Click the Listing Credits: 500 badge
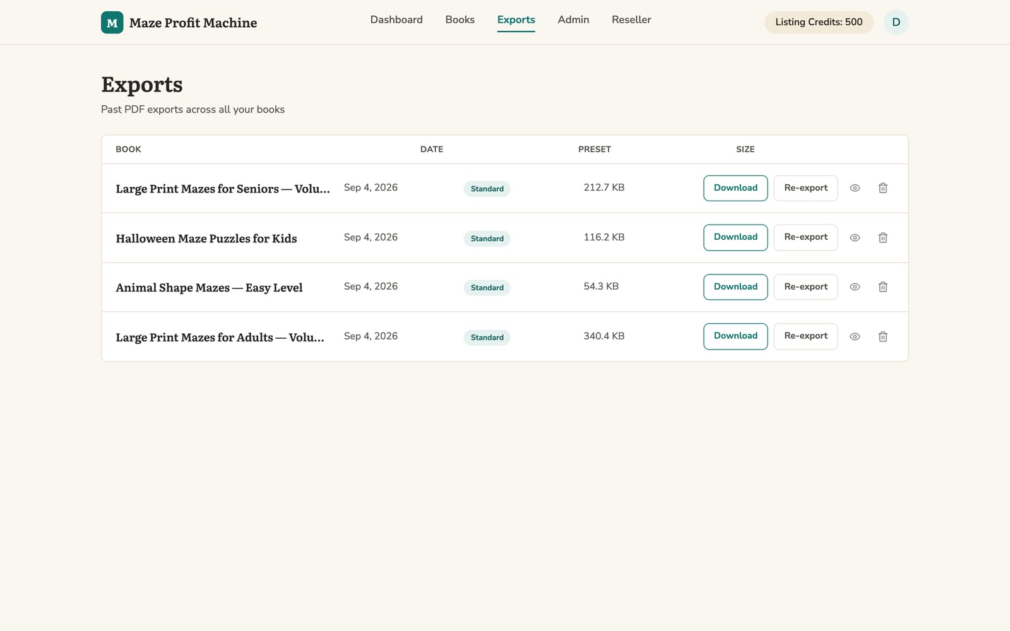The width and height of the screenshot is (1010, 631). [819, 22]
